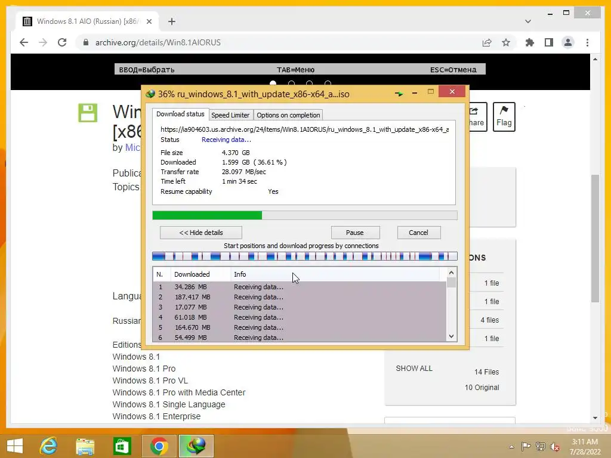
Task: Open a new Chrome tab
Action: click(172, 21)
